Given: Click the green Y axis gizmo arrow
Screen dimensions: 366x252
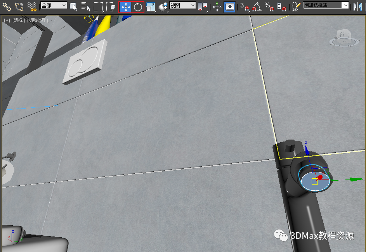Looking at the screenshot, I should point(356,179).
